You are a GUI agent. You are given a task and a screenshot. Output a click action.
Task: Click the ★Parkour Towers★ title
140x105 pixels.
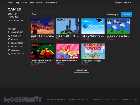(92, 61)
